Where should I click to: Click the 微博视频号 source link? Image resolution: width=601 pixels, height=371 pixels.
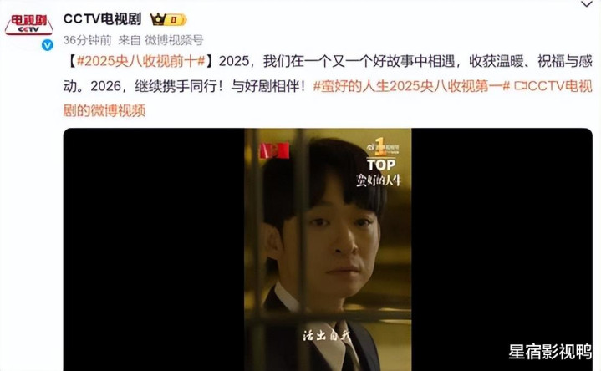(x=174, y=40)
